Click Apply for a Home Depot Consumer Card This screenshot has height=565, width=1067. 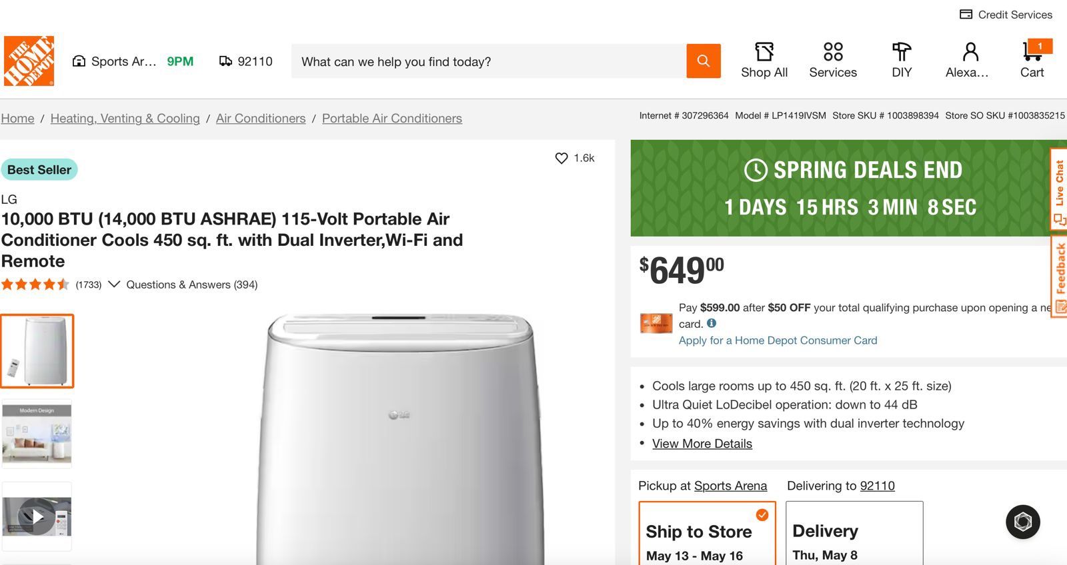pos(778,340)
